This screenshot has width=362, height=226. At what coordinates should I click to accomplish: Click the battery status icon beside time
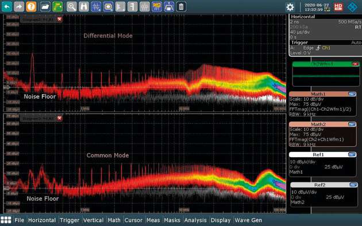[327, 9]
